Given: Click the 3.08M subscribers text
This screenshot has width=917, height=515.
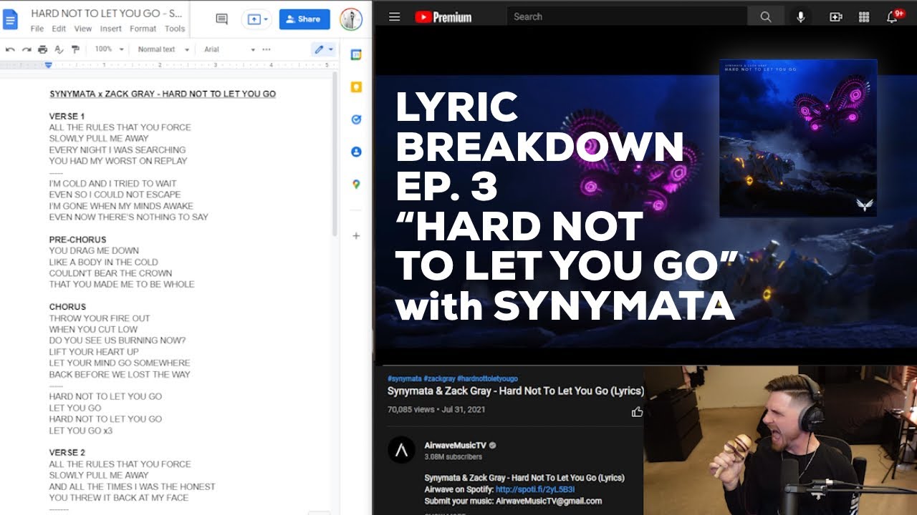Looking at the screenshot, I should [453, 457].
